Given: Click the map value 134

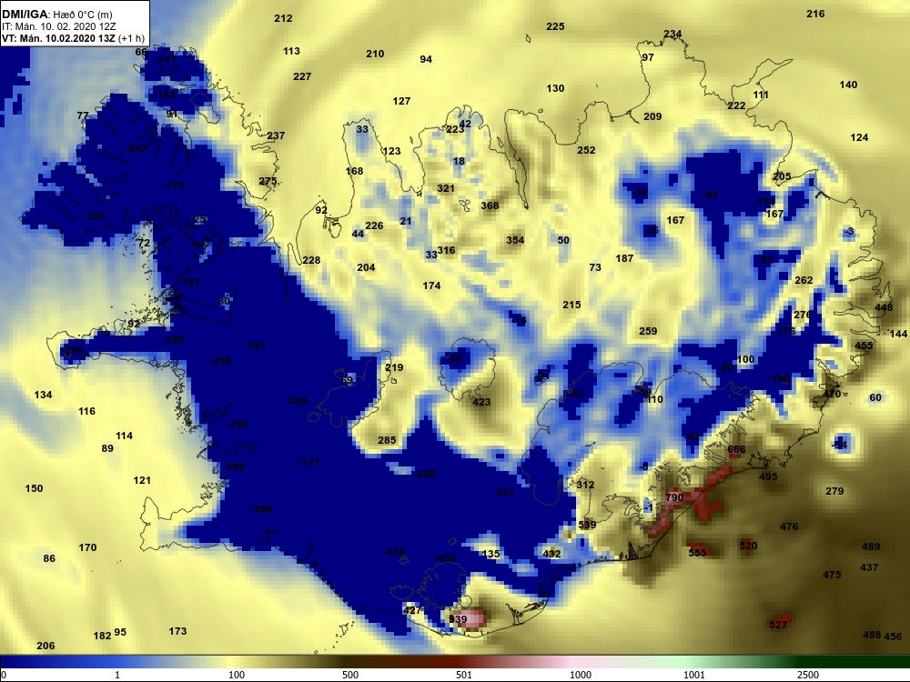Looking at the screenshot, I should 43,395.
